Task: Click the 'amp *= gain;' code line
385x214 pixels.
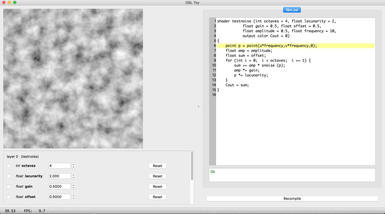Action: click(x=247, y=70)
